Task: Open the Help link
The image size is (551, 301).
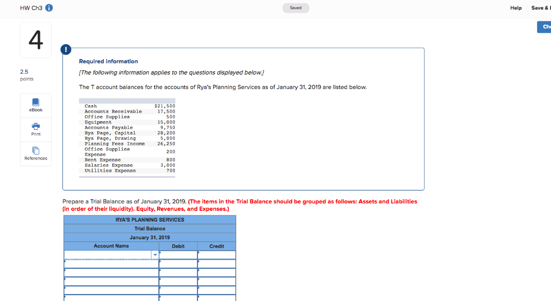Action: click(516, 8)
